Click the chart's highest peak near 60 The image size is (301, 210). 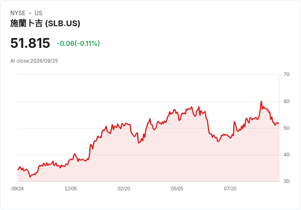coord(261,101)
